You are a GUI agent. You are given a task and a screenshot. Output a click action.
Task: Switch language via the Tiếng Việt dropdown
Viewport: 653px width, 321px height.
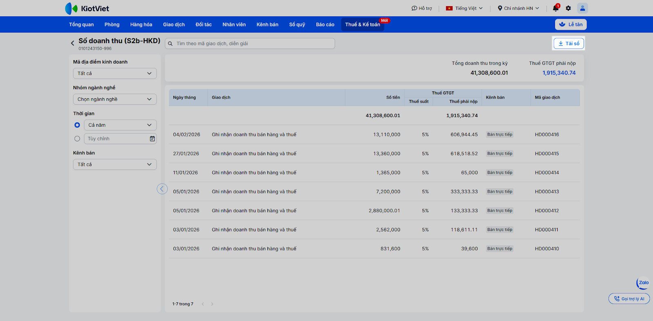pyautogui.click(x=464, y=8)
